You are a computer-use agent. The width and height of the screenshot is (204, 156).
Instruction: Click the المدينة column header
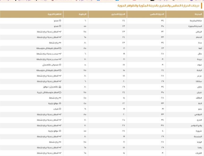(185, 14)
